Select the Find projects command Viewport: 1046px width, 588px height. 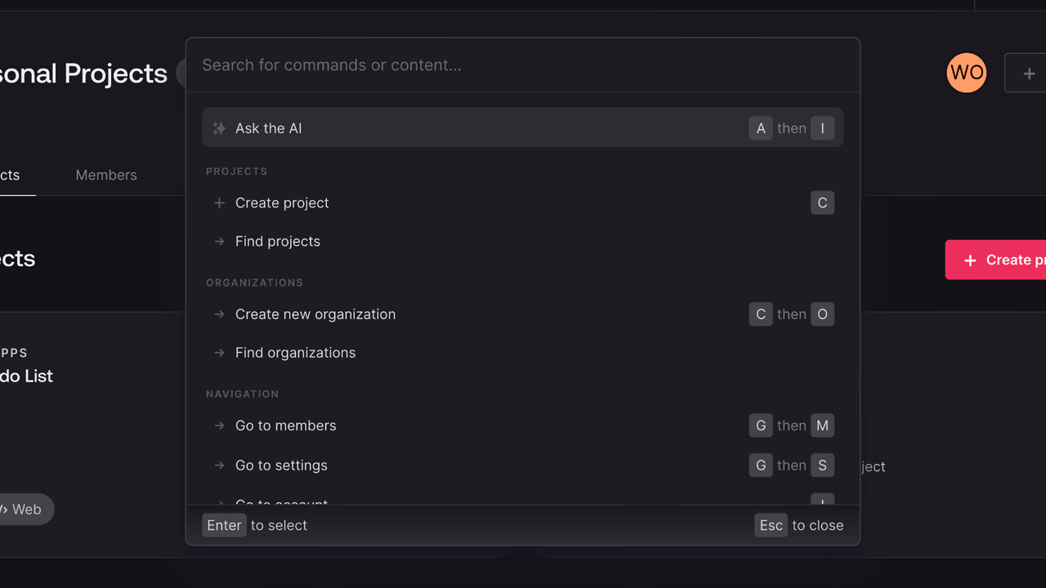pyautogui.click(x=523, y=241)
